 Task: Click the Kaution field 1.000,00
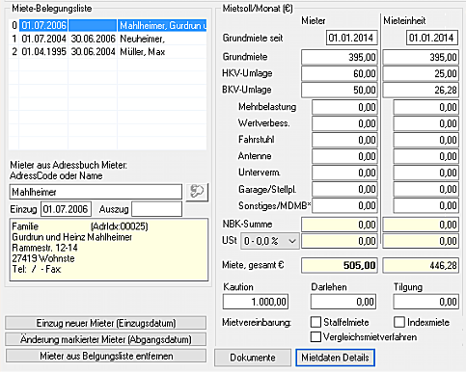(256, 302)
